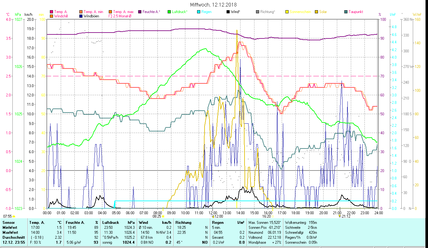This screenshot has height=248, width=428.
Task: Pick the cyan Regen legend swatch
Action: (x=199, y=12)
